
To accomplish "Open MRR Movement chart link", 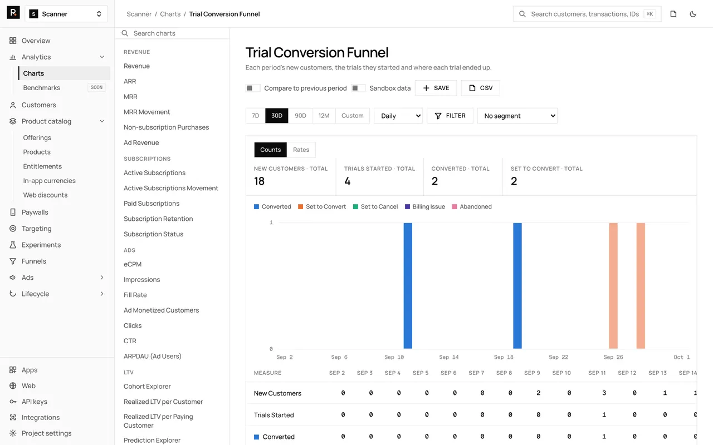I will (147, 112).
